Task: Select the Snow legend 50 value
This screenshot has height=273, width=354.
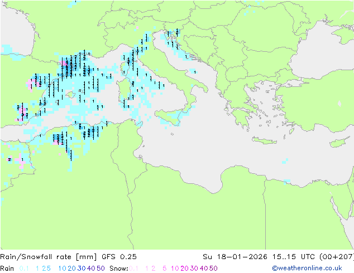Action: pos(214,269)
